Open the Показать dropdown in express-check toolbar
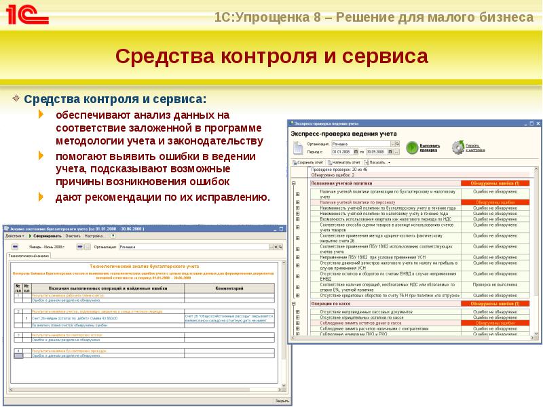 coord(378,162)
